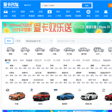Select the 新能源 filter tab
This screenshot has height=112, width=112.
(29, 60)
